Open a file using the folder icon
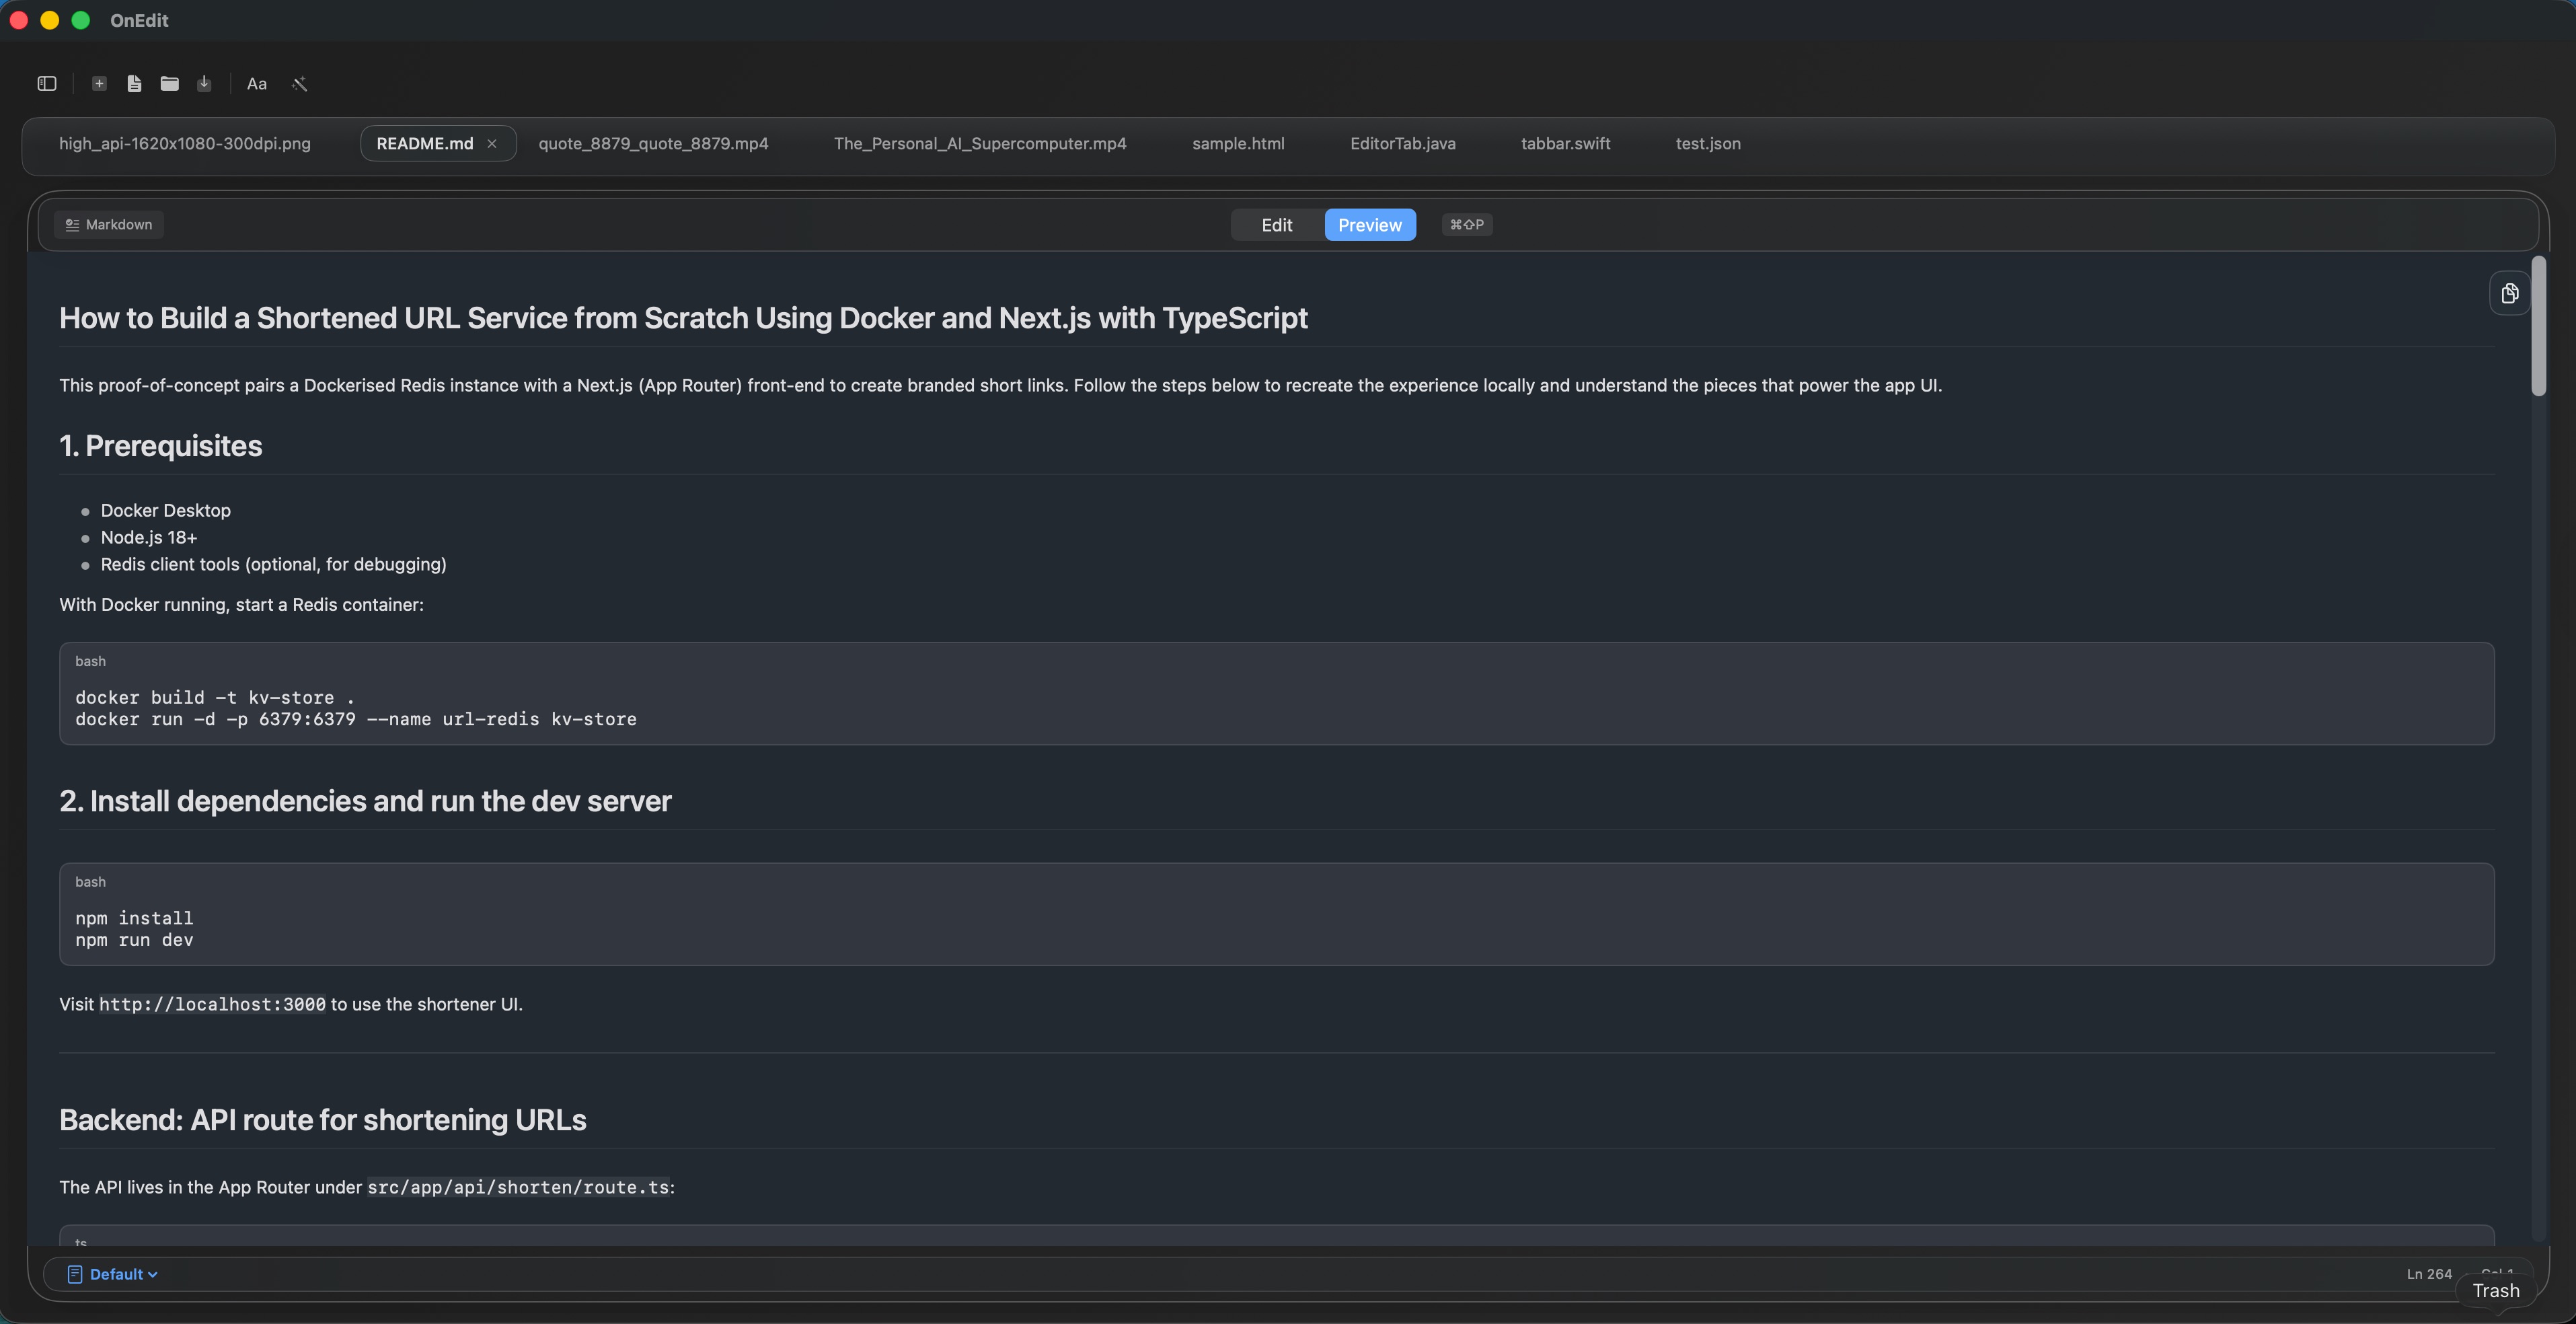The height and width of the screenshot is (1324, 2576). point(169,84)
